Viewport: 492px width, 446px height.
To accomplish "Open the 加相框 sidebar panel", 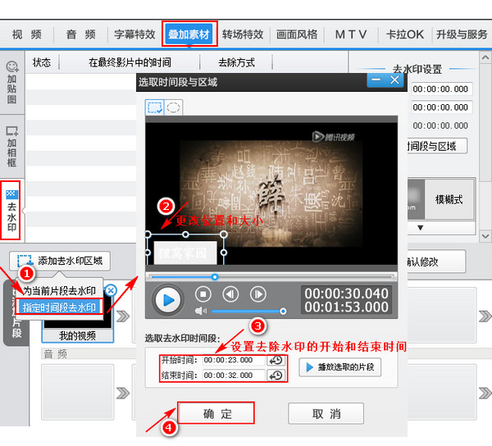I will coord(12,147).
